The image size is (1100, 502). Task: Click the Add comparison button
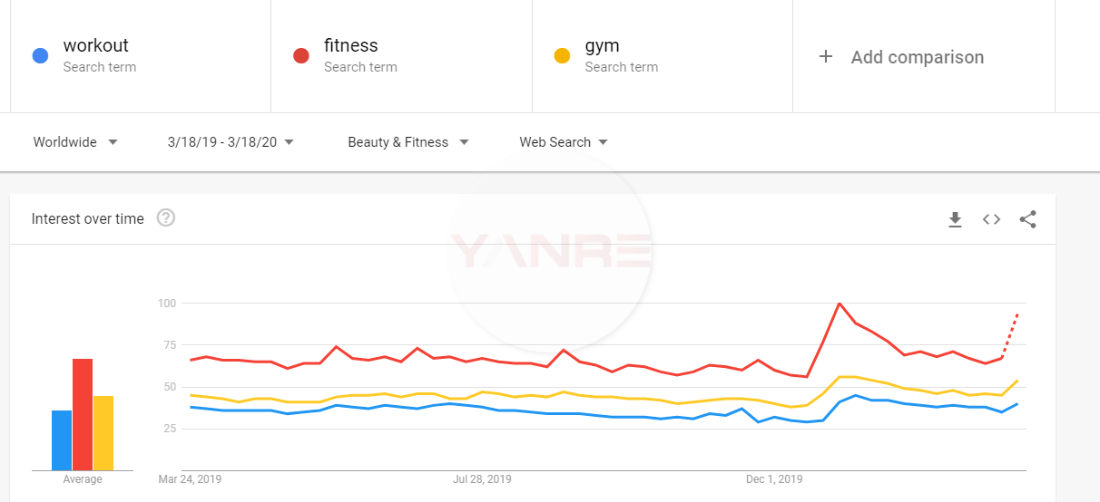click(917, 57)
